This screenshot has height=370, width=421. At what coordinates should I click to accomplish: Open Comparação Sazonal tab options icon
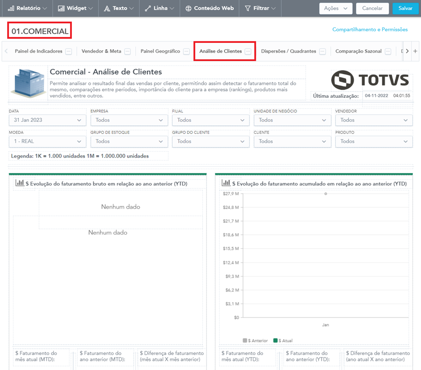click(x=388, y=52)
